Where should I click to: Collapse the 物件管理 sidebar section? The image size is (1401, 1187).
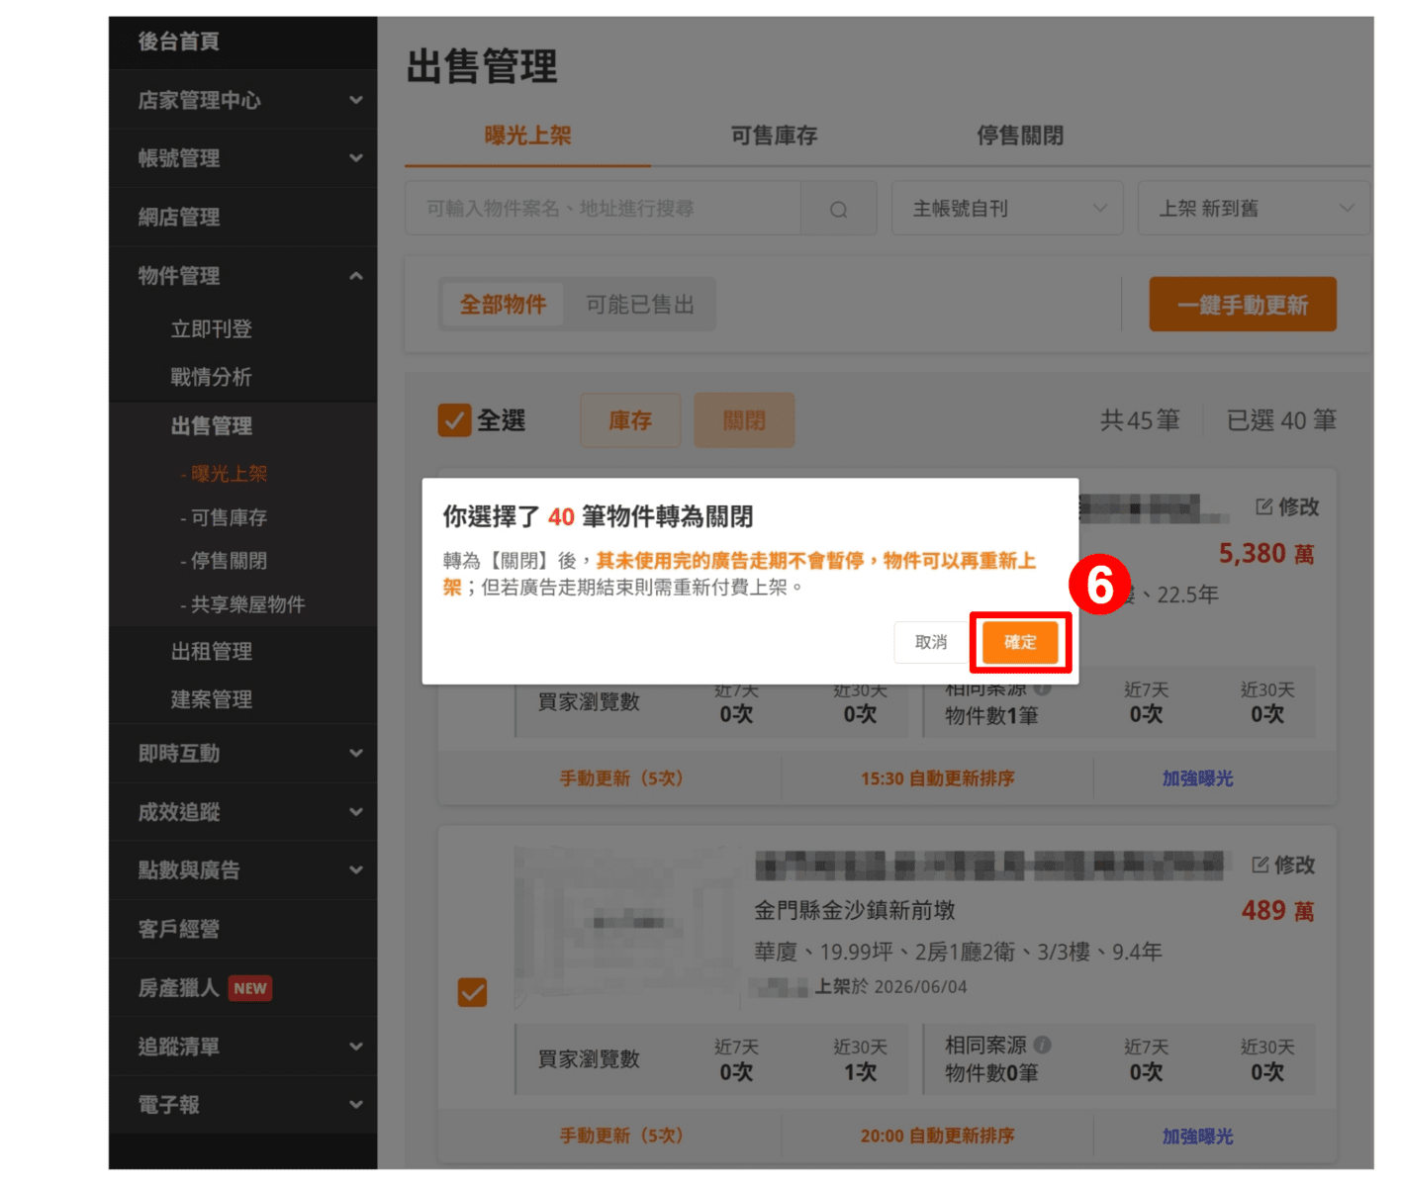[242, 276]
